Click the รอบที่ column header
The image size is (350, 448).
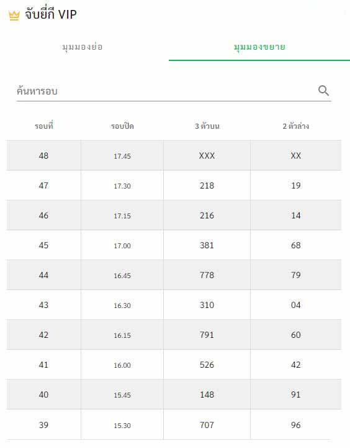44,126
